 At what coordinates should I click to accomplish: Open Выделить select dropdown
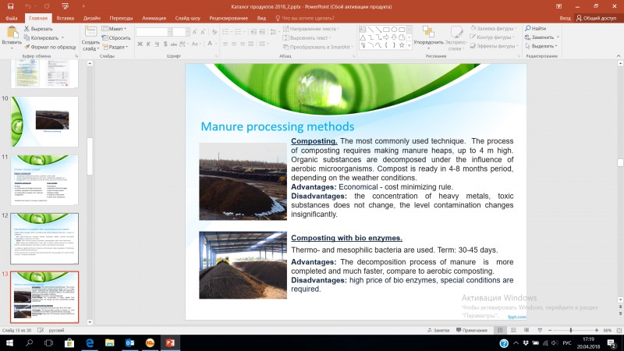tap(541, 46)
